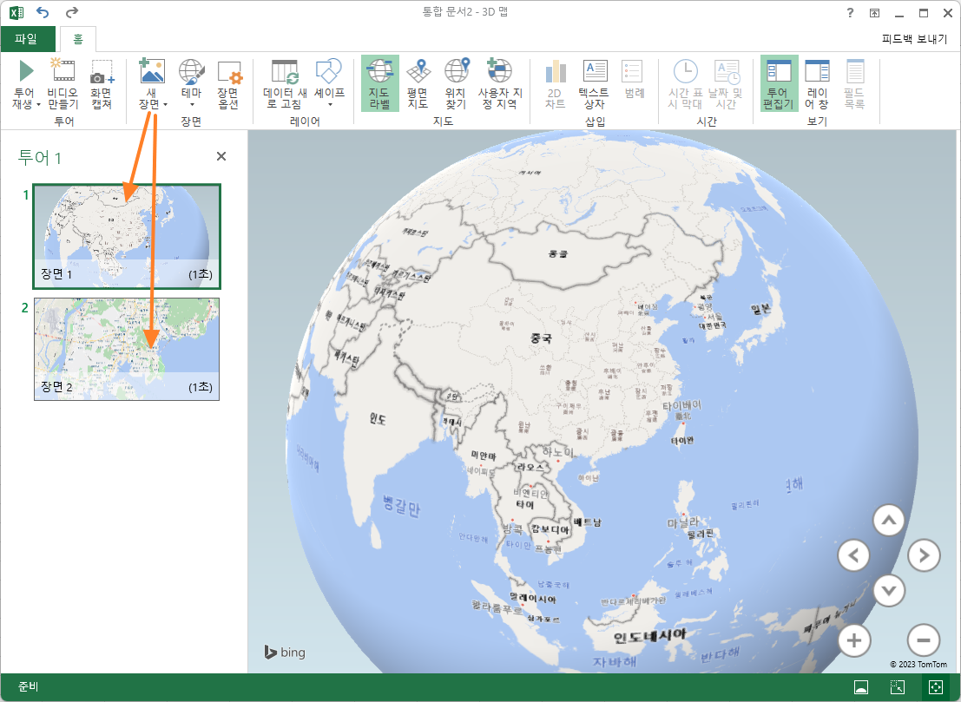Toggle the 필드 목록 field list
The image size is (961, 702).
tap(854, 84)
